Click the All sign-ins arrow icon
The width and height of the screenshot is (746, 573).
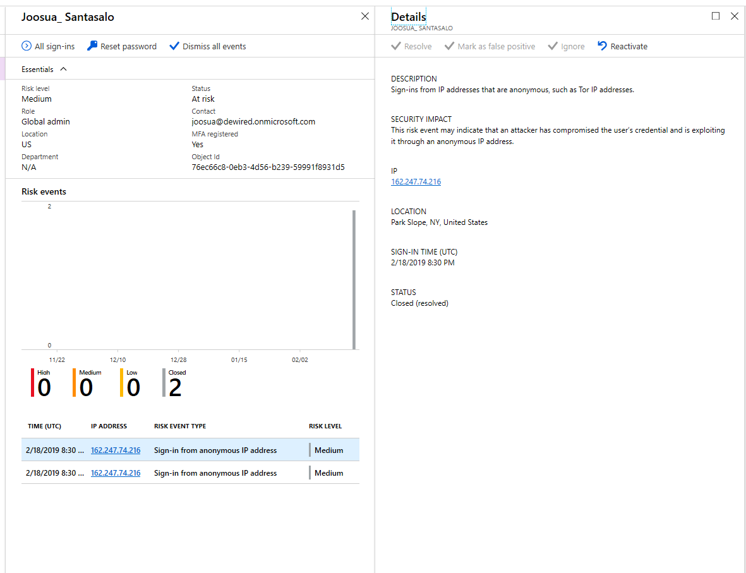27,46
